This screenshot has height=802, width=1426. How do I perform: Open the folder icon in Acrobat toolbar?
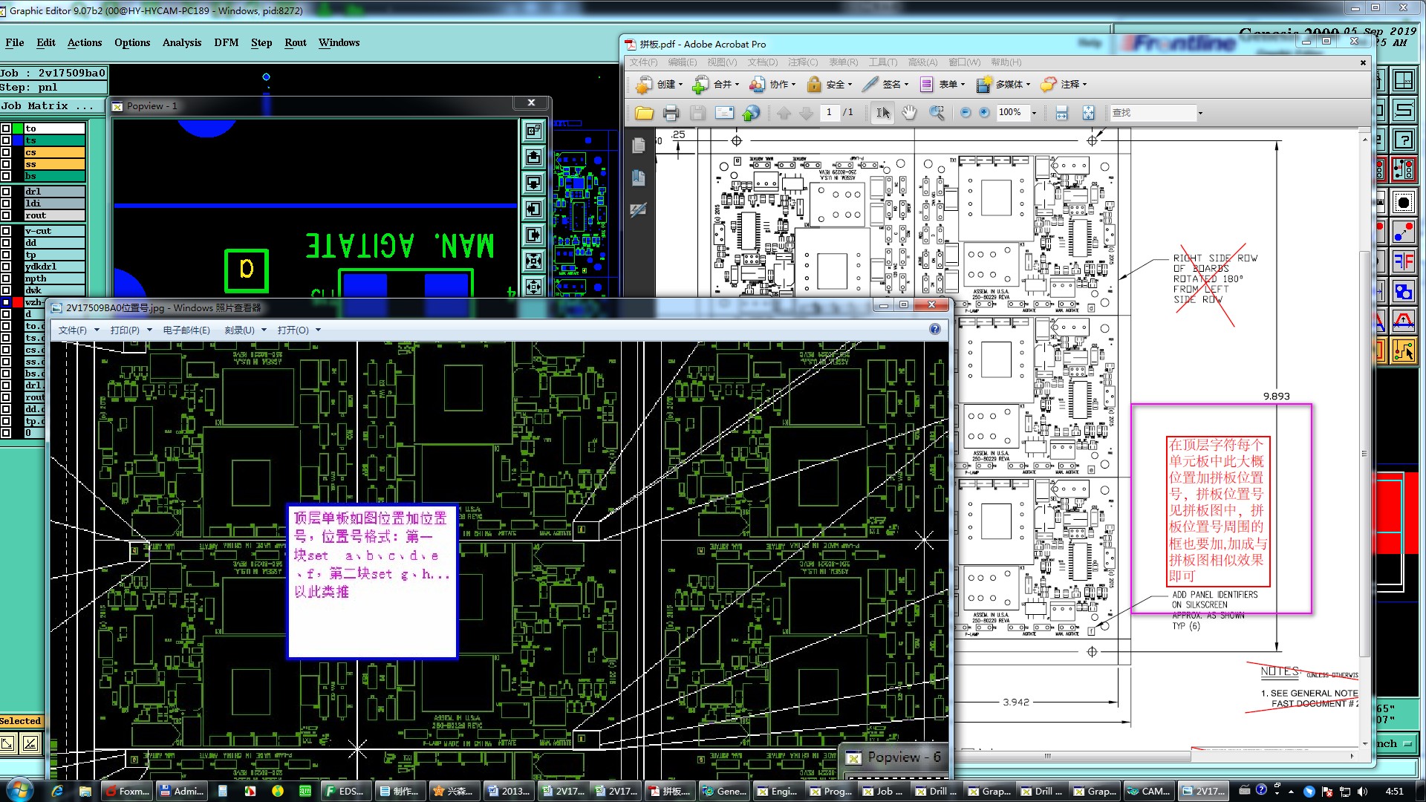pos(644,113)
